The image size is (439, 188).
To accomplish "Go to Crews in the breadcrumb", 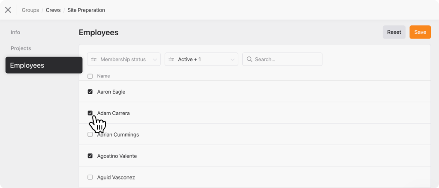I will tap(53, 10).
